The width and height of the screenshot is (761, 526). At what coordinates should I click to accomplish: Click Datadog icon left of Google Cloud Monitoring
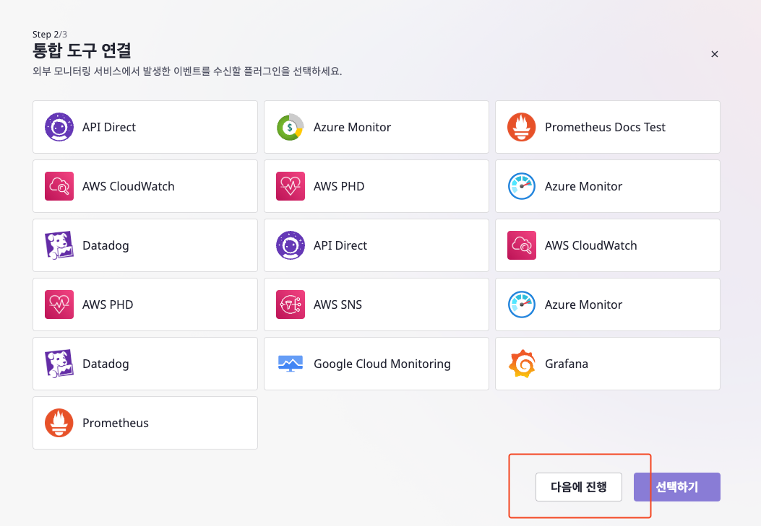click(x=59, y=363)
